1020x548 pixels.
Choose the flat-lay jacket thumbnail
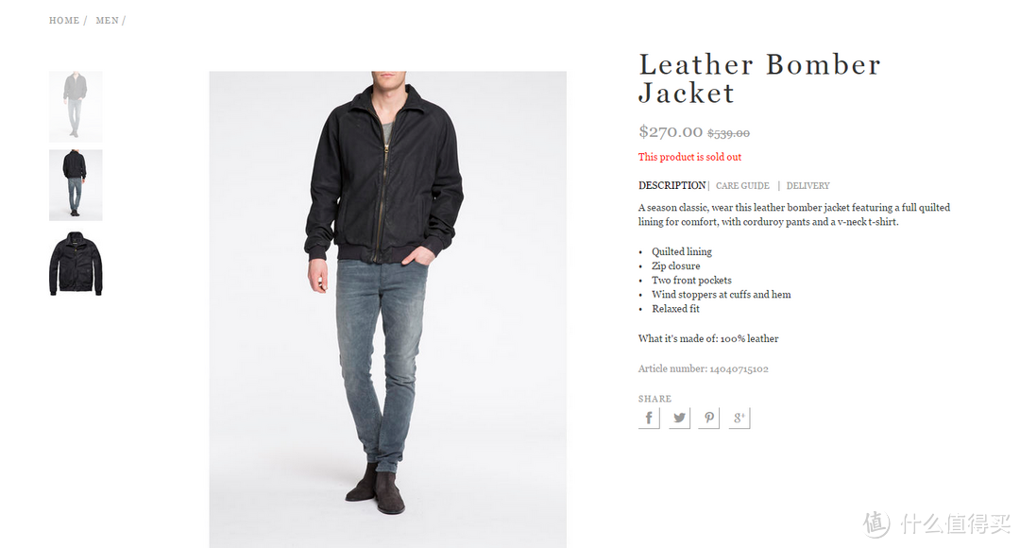(x=76, y=264)
